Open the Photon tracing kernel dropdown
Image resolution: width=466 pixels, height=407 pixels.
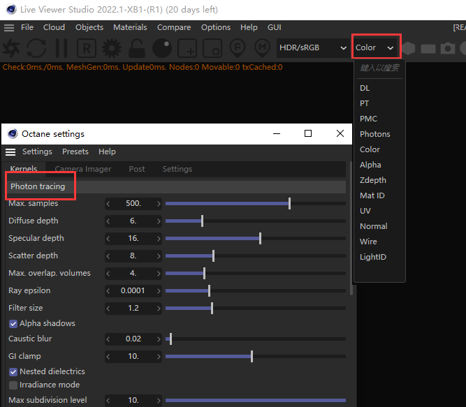(x=175, y=186)
